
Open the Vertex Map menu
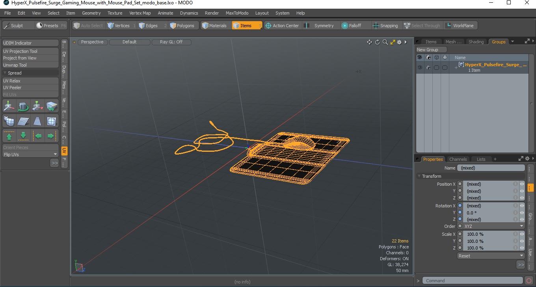point(140,13)
